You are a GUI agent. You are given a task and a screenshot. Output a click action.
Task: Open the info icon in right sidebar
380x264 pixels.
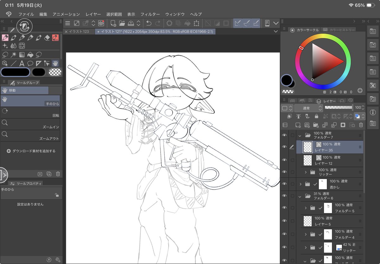point(373,112)
